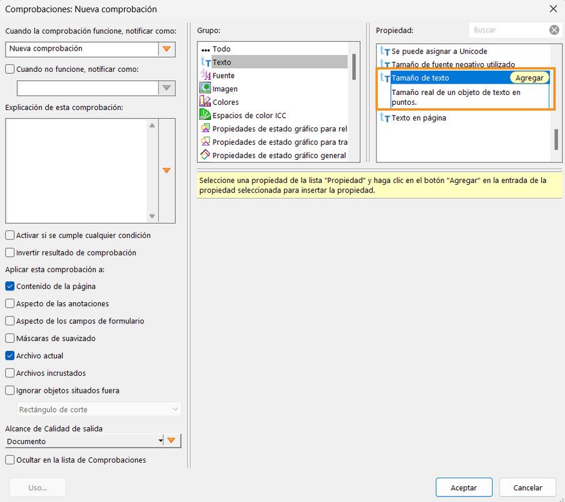Click the Uso... button
565x502 pixels.
(38, 488)
